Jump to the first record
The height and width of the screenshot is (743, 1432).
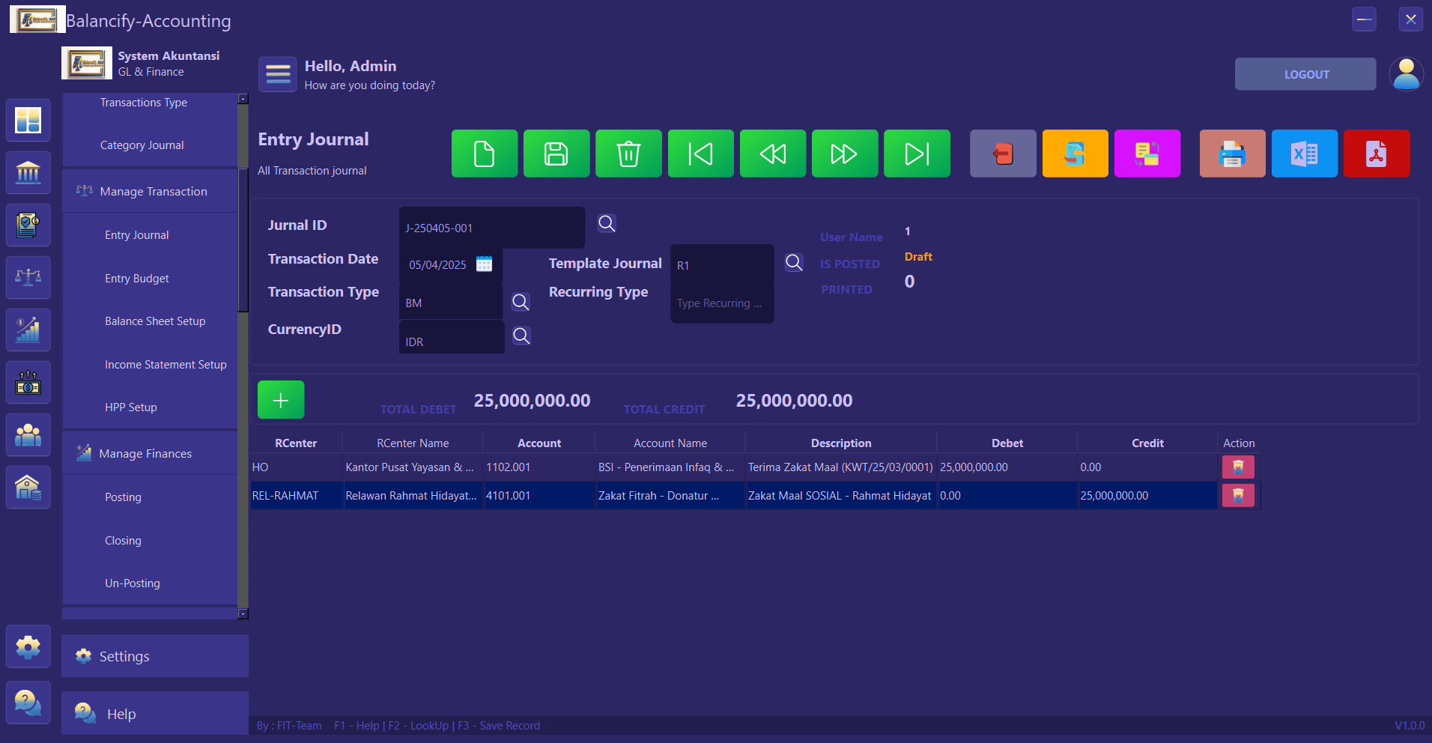pos(701,154)
